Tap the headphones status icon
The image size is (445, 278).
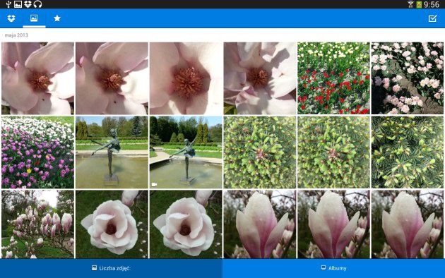click(37, 4)
